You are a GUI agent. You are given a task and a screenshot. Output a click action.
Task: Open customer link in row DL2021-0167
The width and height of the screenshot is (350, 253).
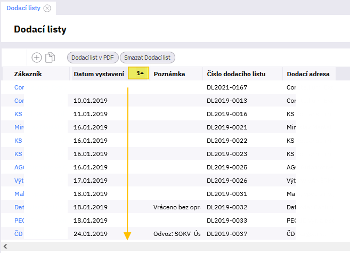coord(19,87)
